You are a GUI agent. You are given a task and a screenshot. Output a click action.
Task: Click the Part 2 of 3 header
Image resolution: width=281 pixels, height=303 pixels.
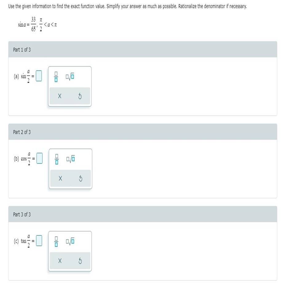22,132
